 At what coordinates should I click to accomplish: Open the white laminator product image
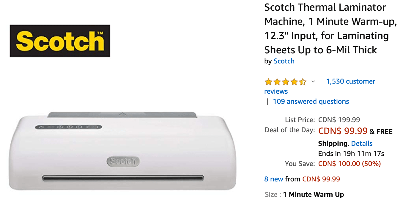pos(122,151)
